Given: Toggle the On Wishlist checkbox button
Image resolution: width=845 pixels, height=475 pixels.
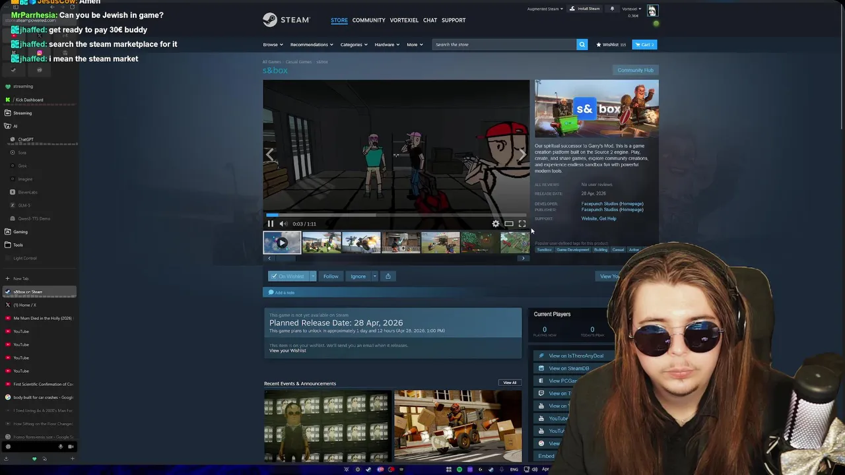Looking at the screenshot, I should point(288,276).
